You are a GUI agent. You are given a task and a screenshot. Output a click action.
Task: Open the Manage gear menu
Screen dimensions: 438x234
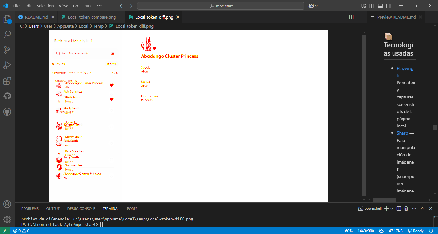coord(7,220)
